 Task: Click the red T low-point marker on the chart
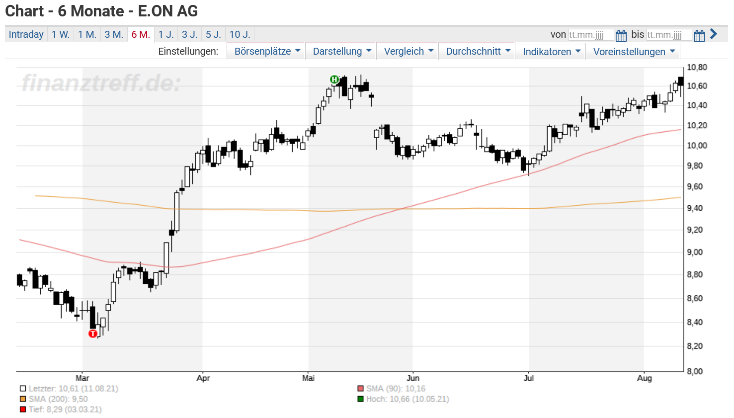(93, 334)
